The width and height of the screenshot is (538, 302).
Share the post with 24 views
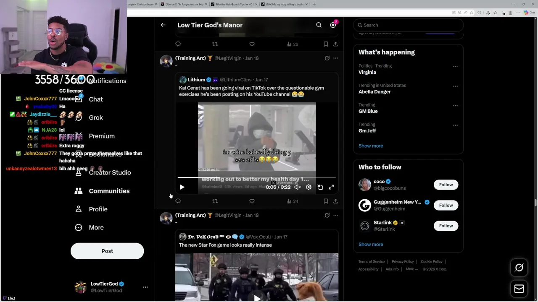335,201
